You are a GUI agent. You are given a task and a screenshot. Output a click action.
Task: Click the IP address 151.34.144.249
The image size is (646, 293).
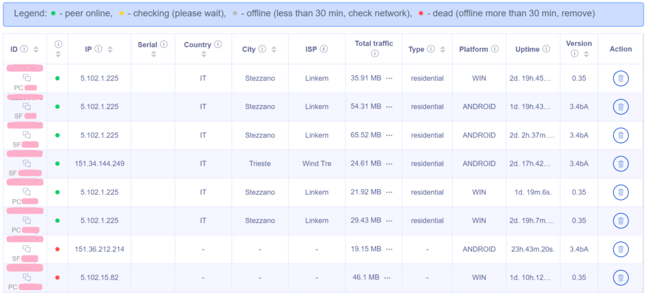coord(99,164)
